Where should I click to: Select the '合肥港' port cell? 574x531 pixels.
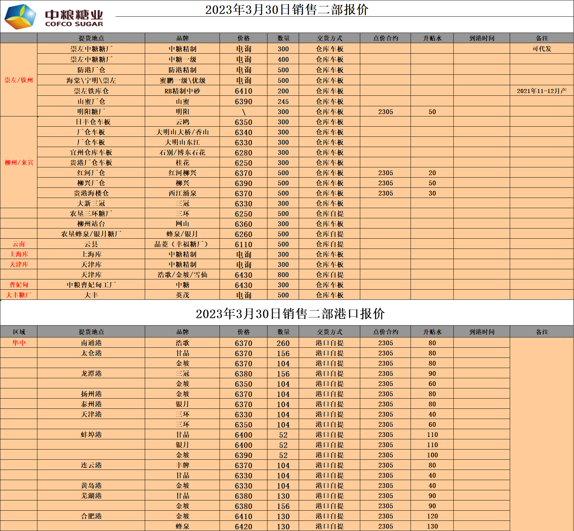91,516
